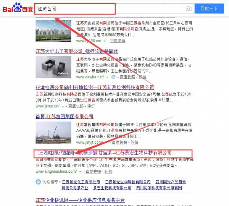229x206 pixels.
Task: Click 评价 next to www.jsfyjt.com
Action: (x=134, y=142)
